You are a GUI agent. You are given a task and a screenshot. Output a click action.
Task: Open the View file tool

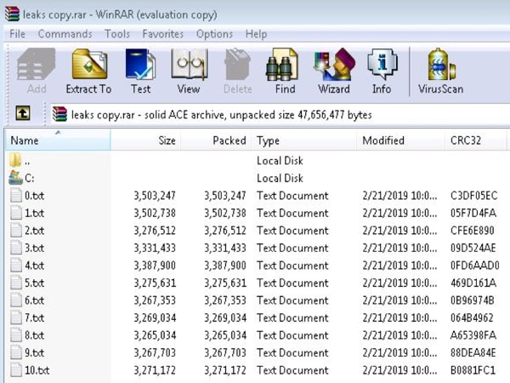(189, 64)
